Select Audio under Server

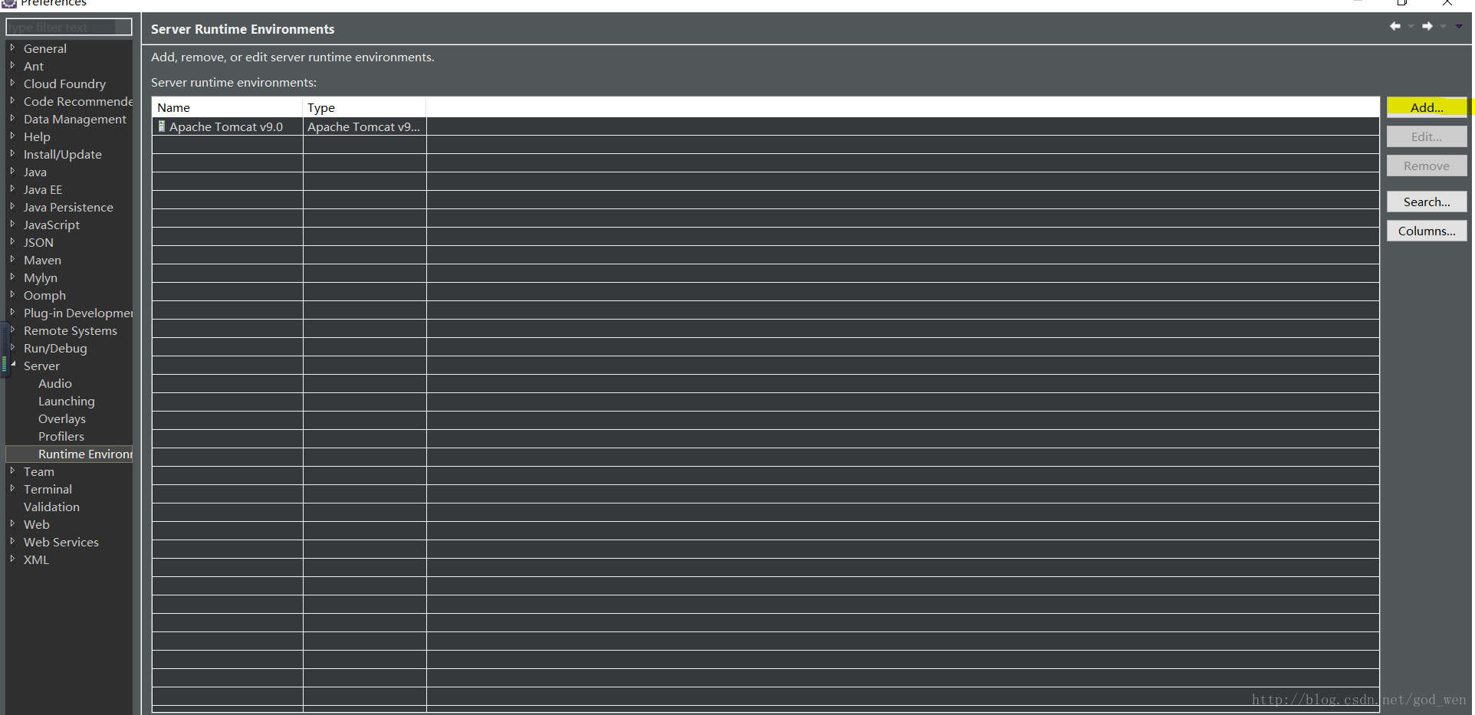coord(55,383)
